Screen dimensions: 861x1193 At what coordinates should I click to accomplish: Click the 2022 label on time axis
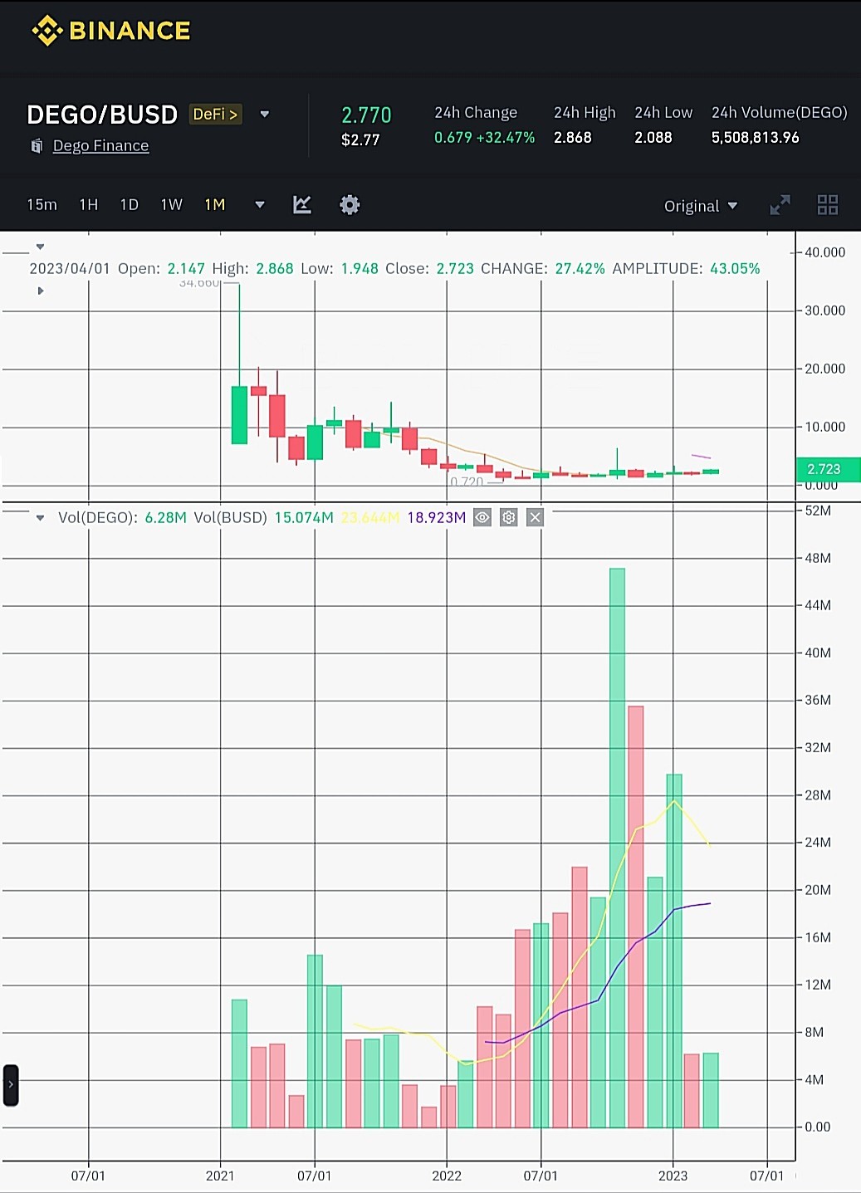(x=447, y=1176)
